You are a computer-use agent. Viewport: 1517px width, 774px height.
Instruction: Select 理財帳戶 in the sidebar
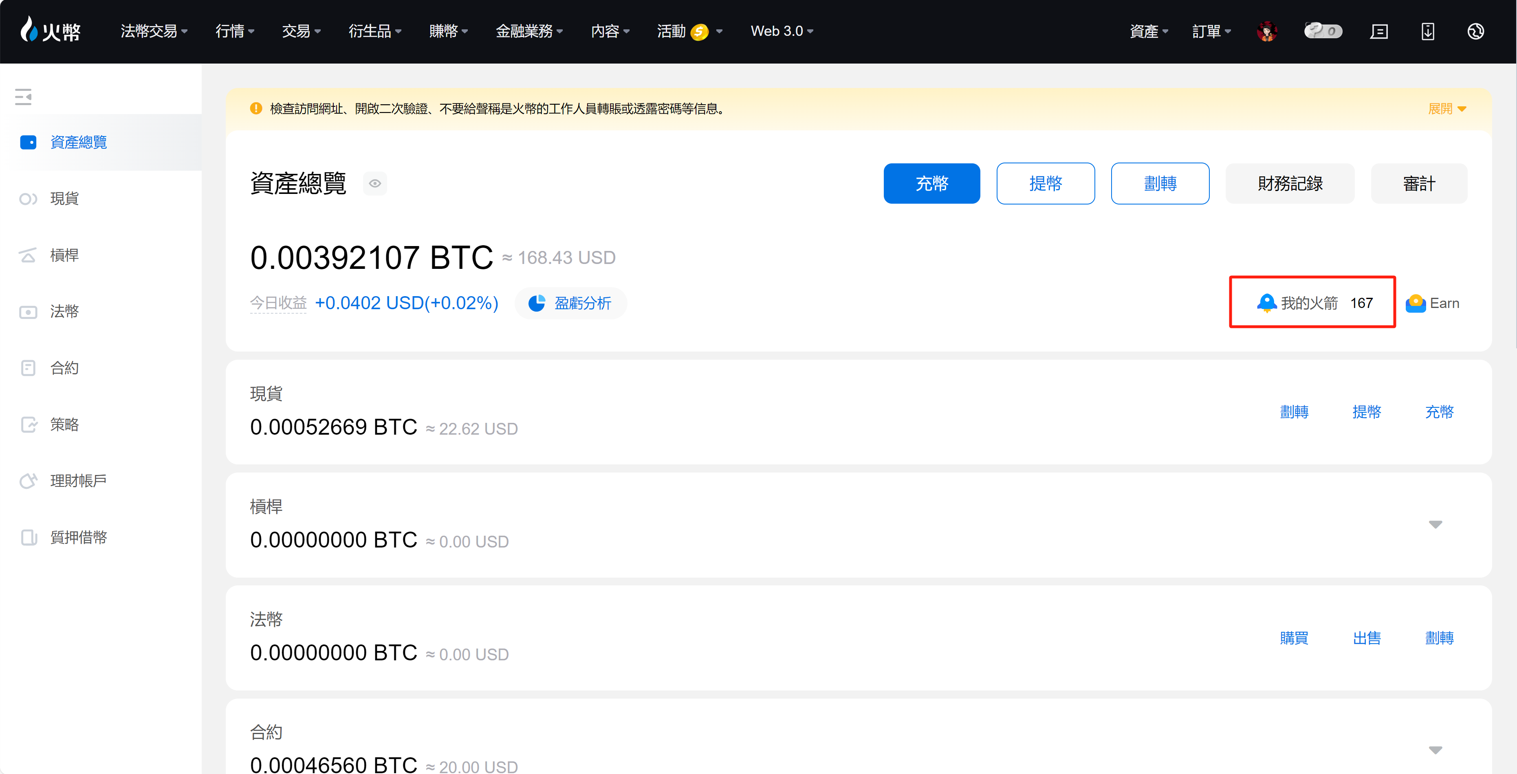point(79,481)
